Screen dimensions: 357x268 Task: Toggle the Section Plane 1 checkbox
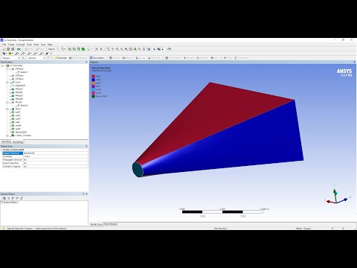[1, 202]
